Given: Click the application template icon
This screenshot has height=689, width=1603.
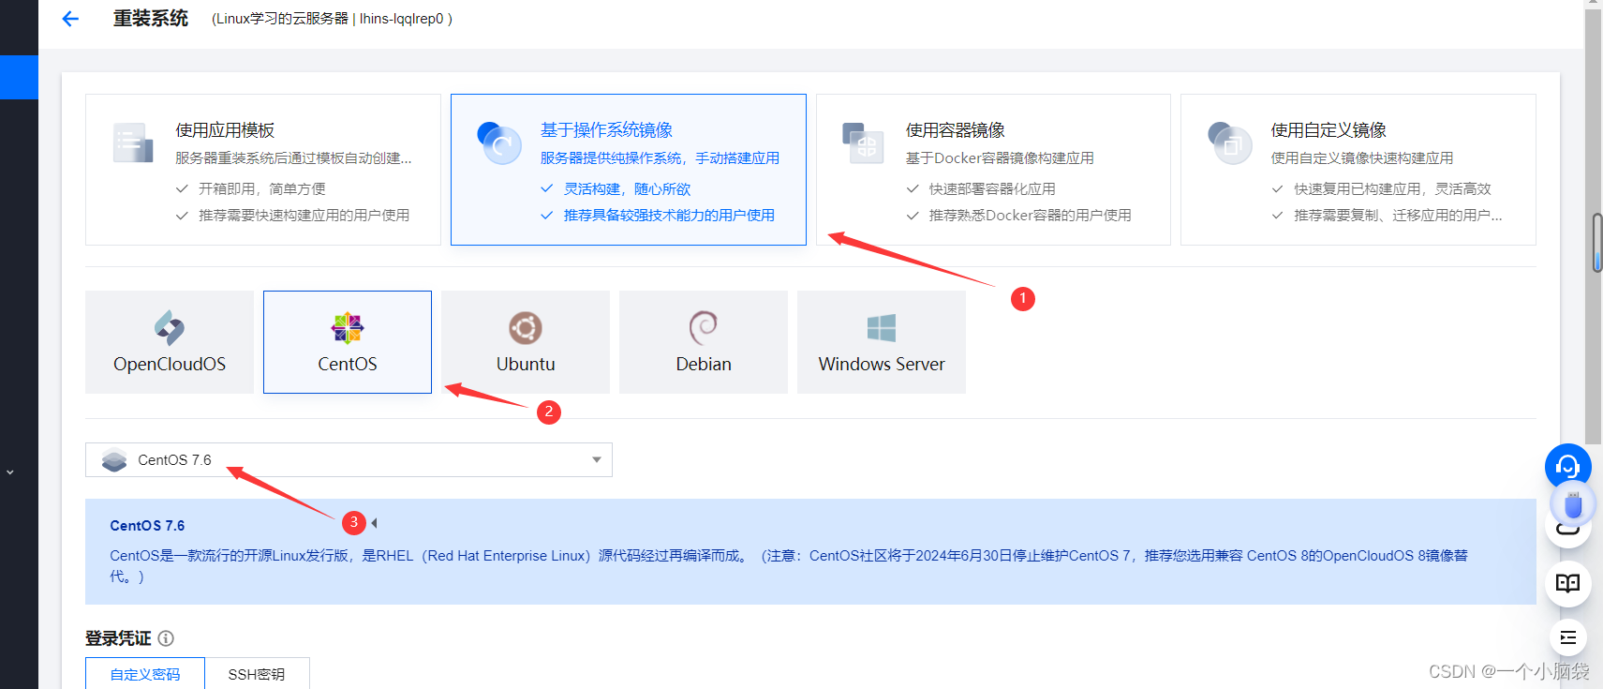Looking at the screenshot, I should 132,143.
